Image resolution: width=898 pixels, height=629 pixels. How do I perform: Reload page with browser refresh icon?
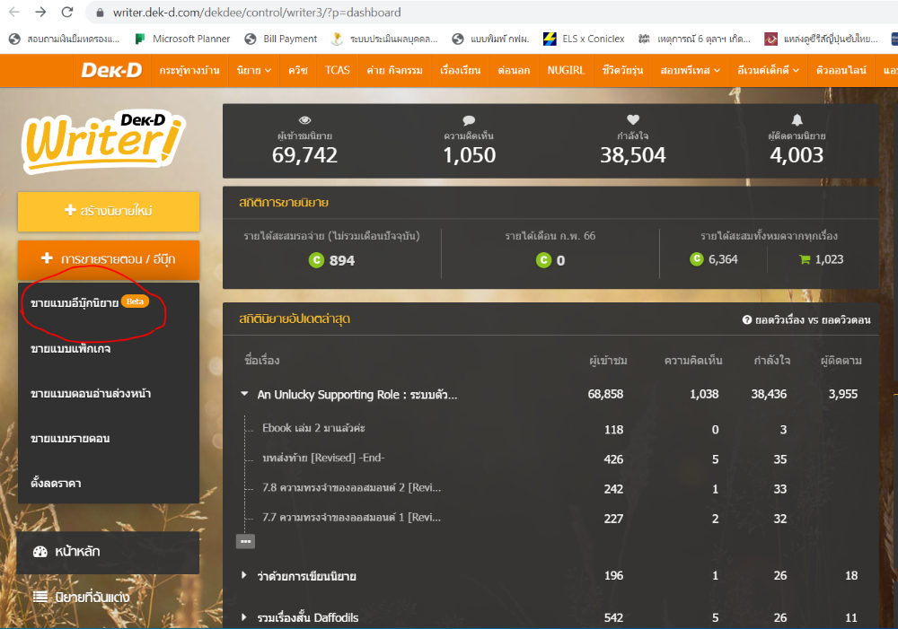67,13
